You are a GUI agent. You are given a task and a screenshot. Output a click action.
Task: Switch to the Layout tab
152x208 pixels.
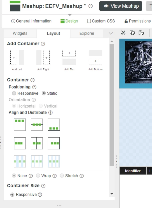53,33
